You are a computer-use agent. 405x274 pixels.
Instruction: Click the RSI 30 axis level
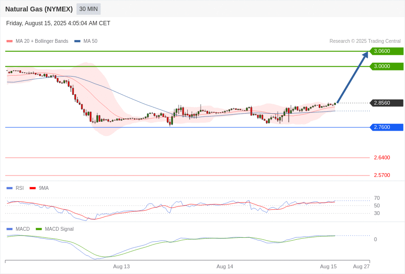[377, 213]
